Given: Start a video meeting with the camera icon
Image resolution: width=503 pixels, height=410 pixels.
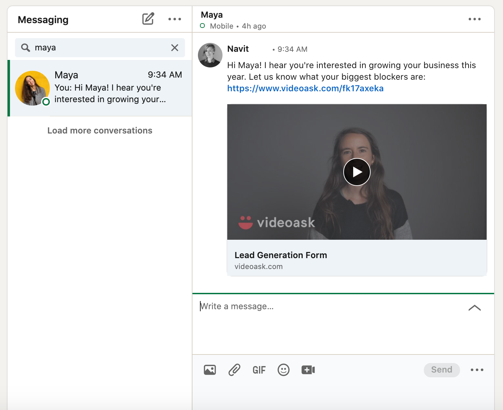Looking at the screenshot, I should (x=308, y=370).
